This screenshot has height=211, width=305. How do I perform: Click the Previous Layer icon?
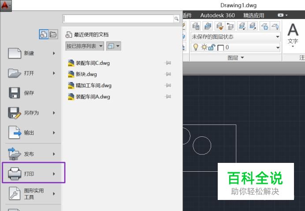tap(231, 26)
